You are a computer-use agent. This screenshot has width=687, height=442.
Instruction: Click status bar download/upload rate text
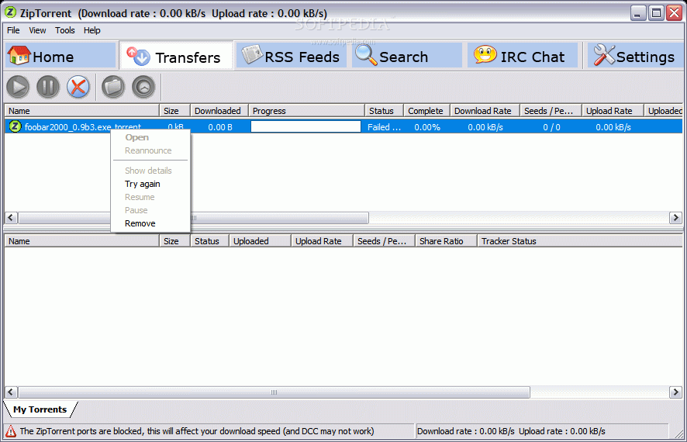(511, 431)
